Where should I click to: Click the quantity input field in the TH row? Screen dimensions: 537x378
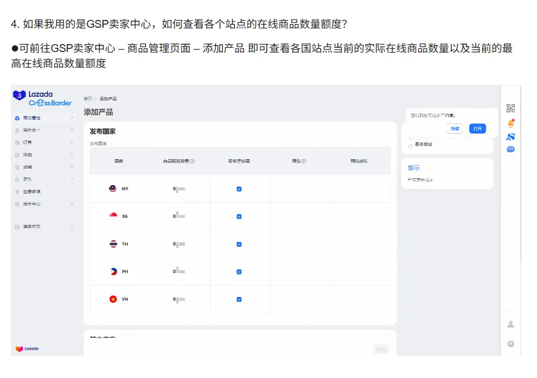click(176, 244)
